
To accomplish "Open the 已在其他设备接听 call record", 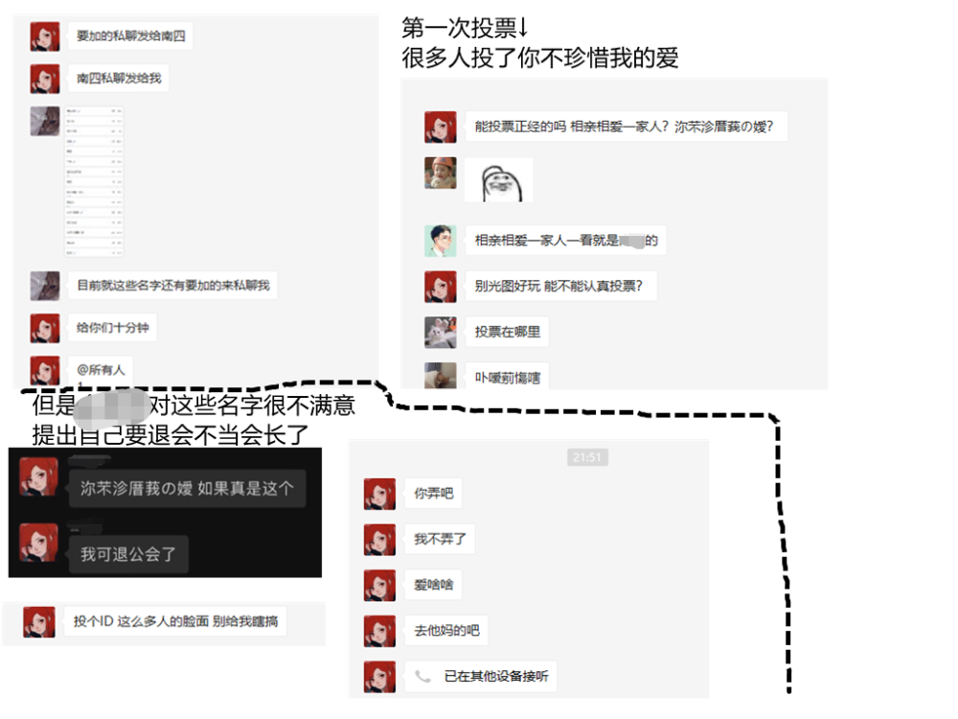I will point(481,676).
